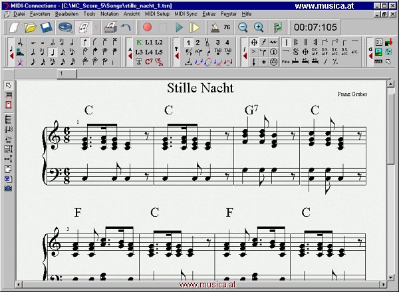Select the whole note value
The height and width of the screenshot is (292, 399).
click(43, 43)
